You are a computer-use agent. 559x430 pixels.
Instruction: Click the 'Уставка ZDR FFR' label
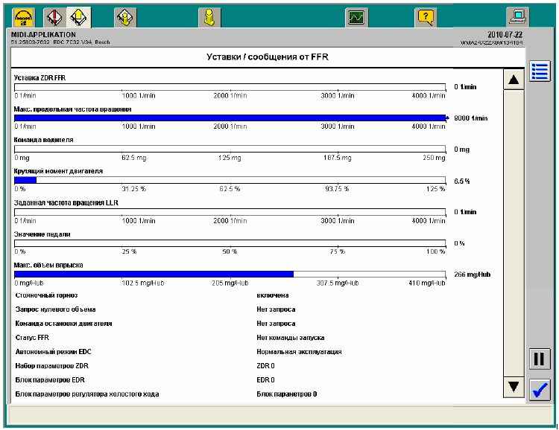pyautogui.click(x=40, y=78)
